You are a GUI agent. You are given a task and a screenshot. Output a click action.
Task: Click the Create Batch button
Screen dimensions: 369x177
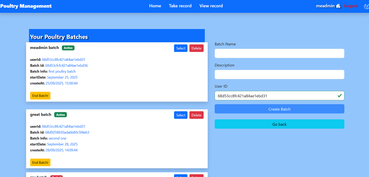point(280,109)
